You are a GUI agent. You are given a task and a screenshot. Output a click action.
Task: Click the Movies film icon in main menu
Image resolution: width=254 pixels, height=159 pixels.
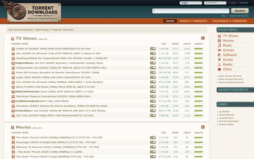219,41
